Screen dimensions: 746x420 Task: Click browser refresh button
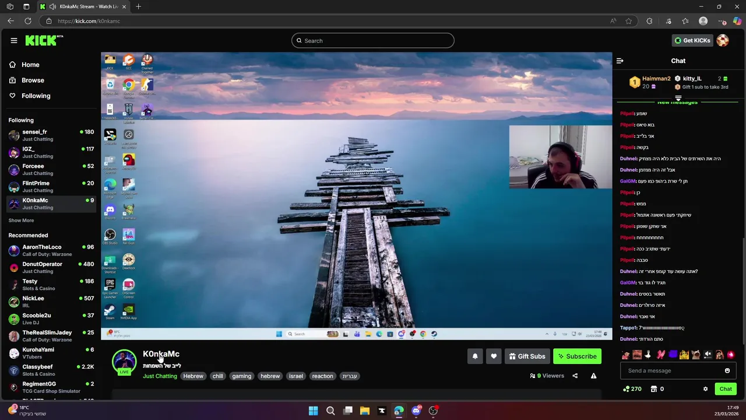coord(28,21)
